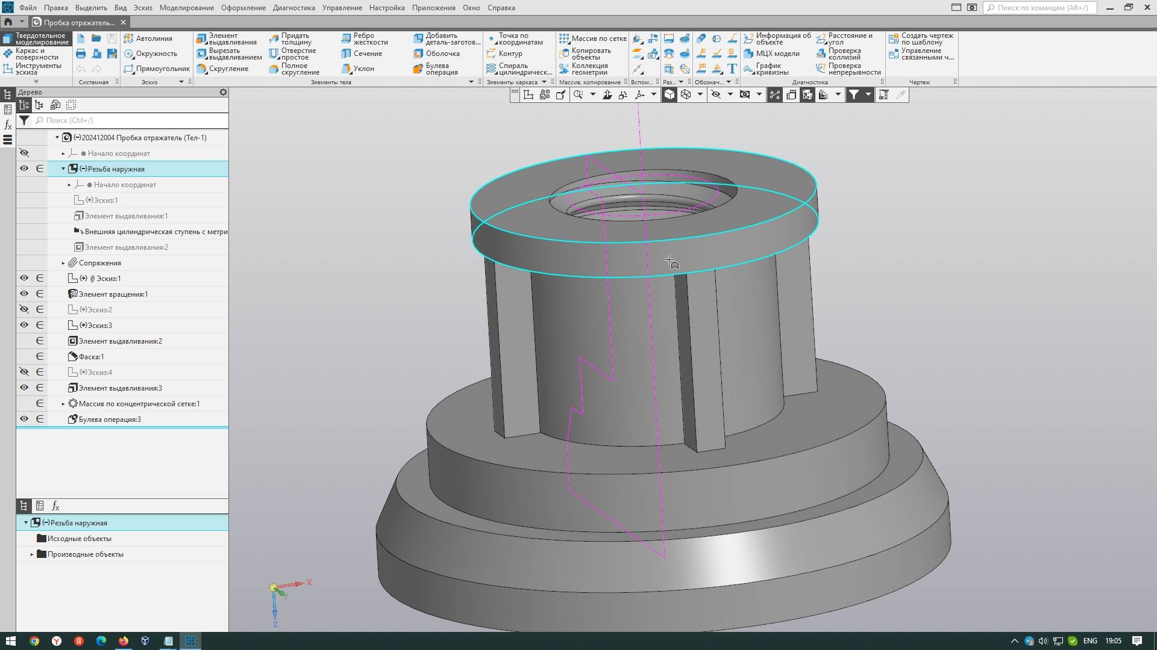This screenshot has width=1157, height=650.
Task: Open the Моделирование menu
Action: tap(186, 8)
